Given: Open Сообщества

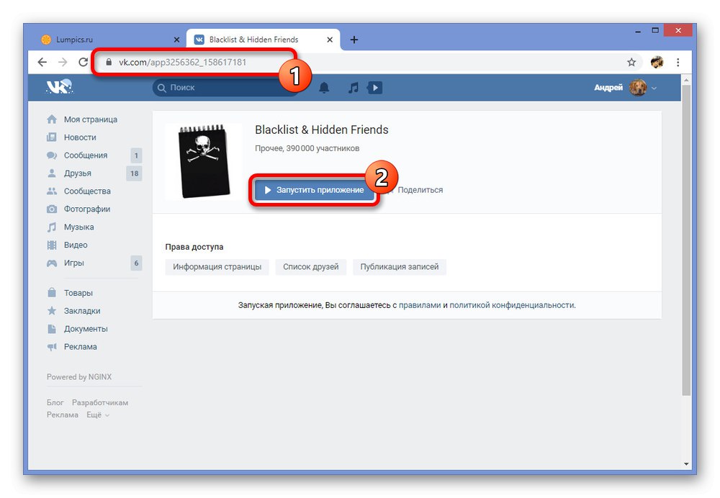Looking at the screenshot, I should (87, 191).
